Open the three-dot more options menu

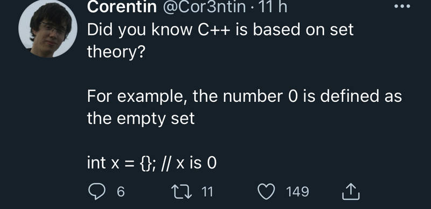[x=402, y=6]
